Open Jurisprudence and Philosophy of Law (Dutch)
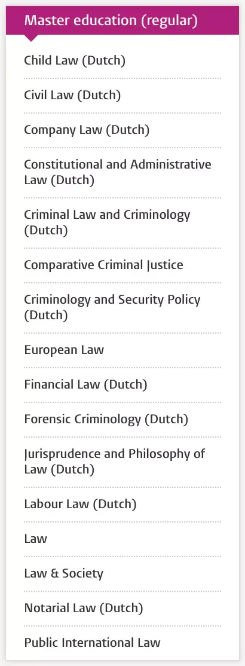Viewport: 245px width, 666px height. tap(115, 462)
